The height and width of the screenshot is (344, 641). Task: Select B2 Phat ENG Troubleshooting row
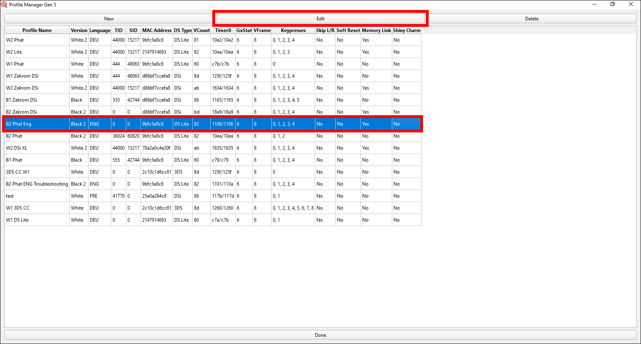tap(37, 184)
